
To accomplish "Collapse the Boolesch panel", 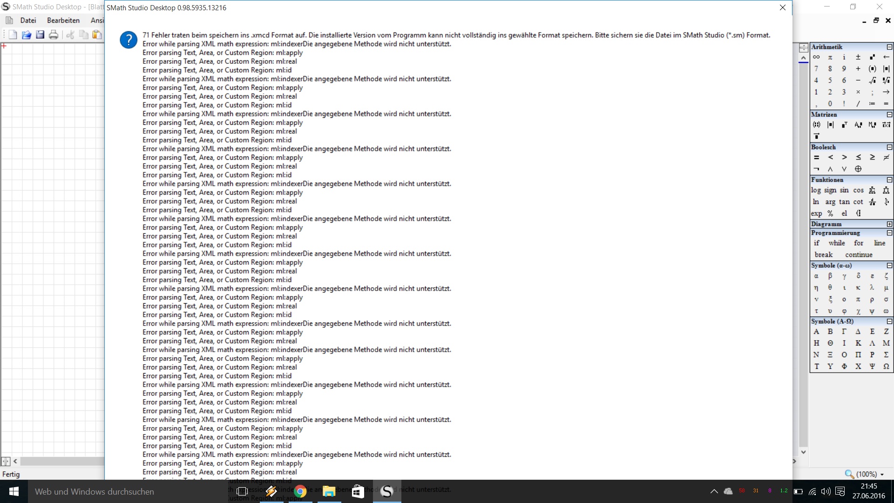I will 889,147.
